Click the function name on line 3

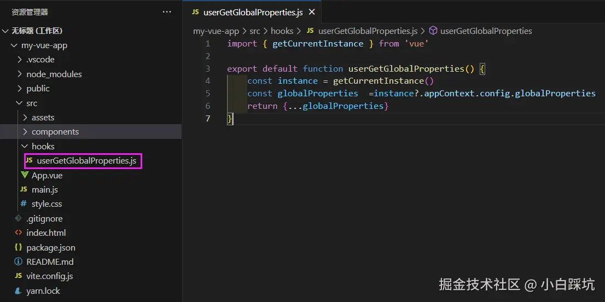click(406, 68)
